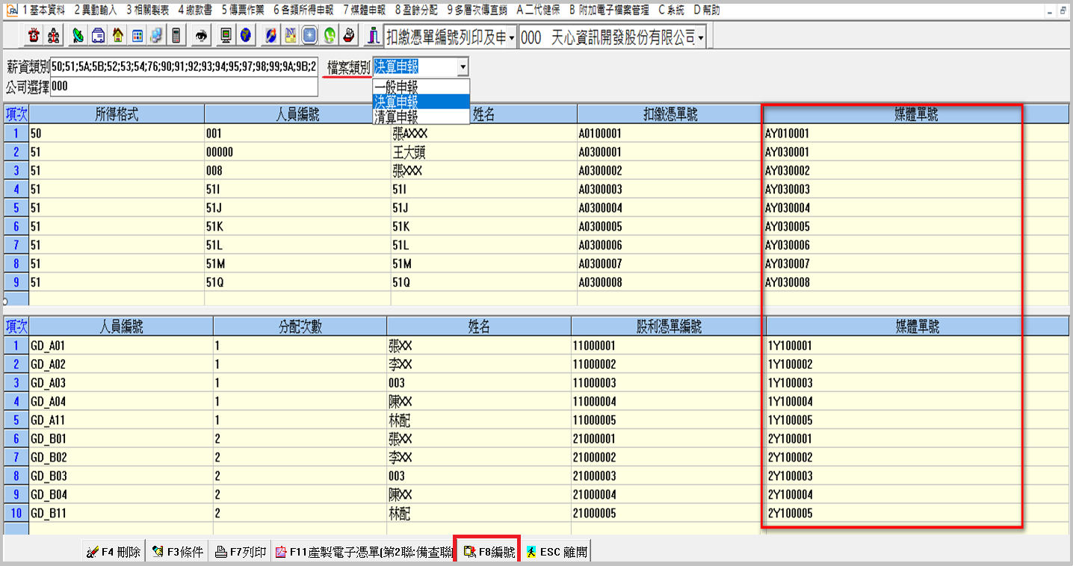Open the 檔案類別 dropdown arrow

[x=463, y=67]
